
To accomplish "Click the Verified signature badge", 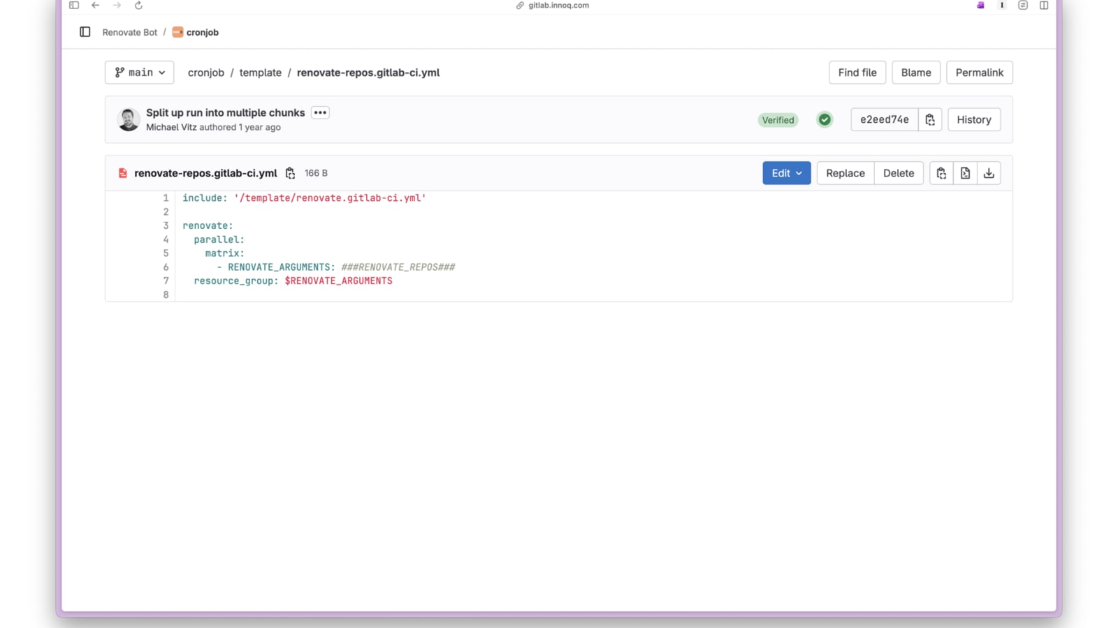I will (778, 120).
